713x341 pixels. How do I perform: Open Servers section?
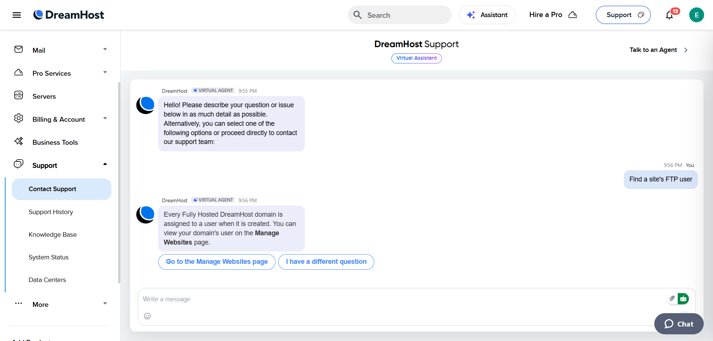pyautogui.click(x=44, y=96)
